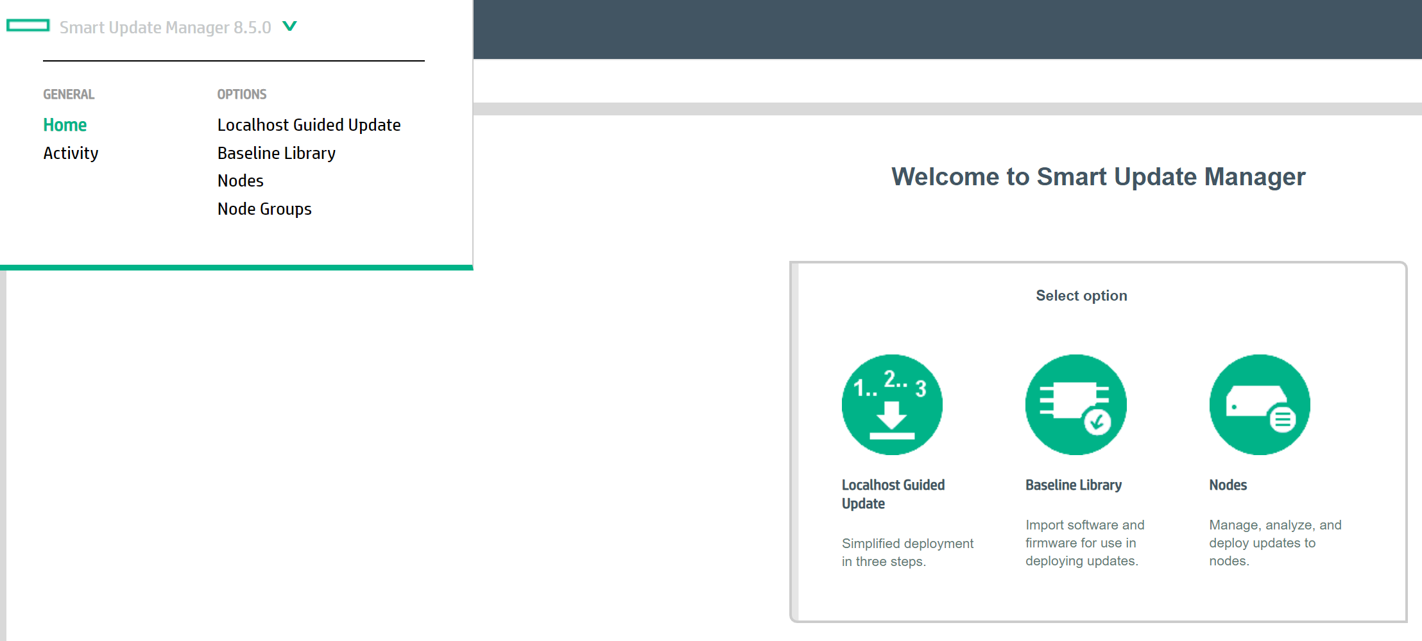Open Node Groups from the Options menu
Viewport: 1422px width, 641px height.
tap(264, 209)
